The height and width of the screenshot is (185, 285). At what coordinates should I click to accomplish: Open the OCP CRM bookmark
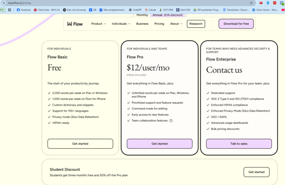click(166, 10)
